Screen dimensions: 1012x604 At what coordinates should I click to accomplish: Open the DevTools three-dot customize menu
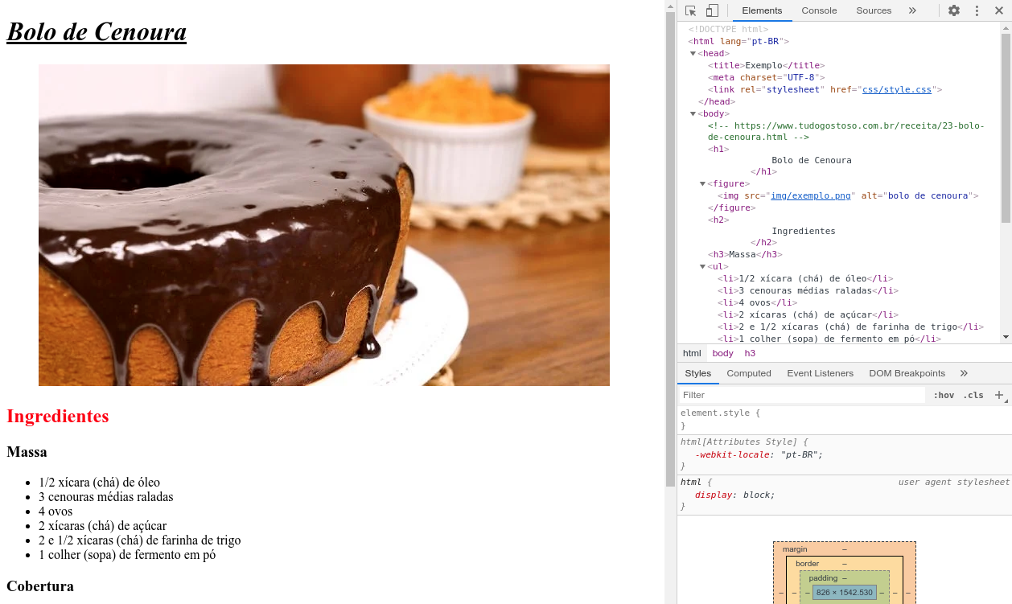tap(977, 10)
